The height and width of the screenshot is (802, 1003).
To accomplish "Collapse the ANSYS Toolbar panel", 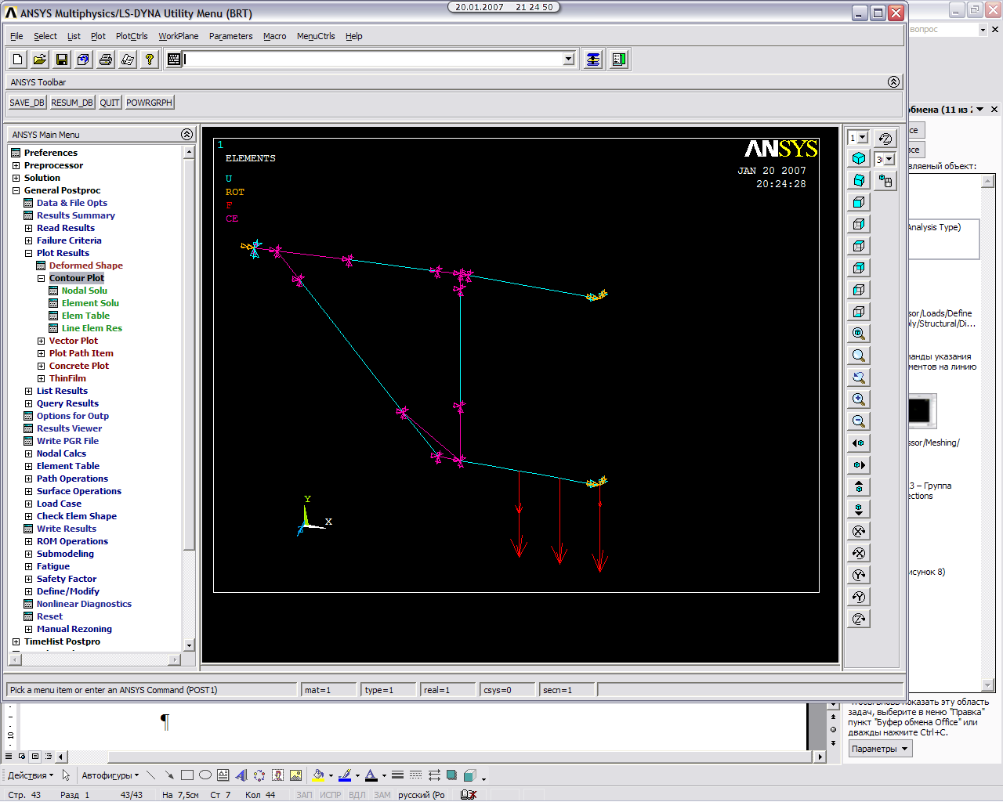I will click(893, 82).
